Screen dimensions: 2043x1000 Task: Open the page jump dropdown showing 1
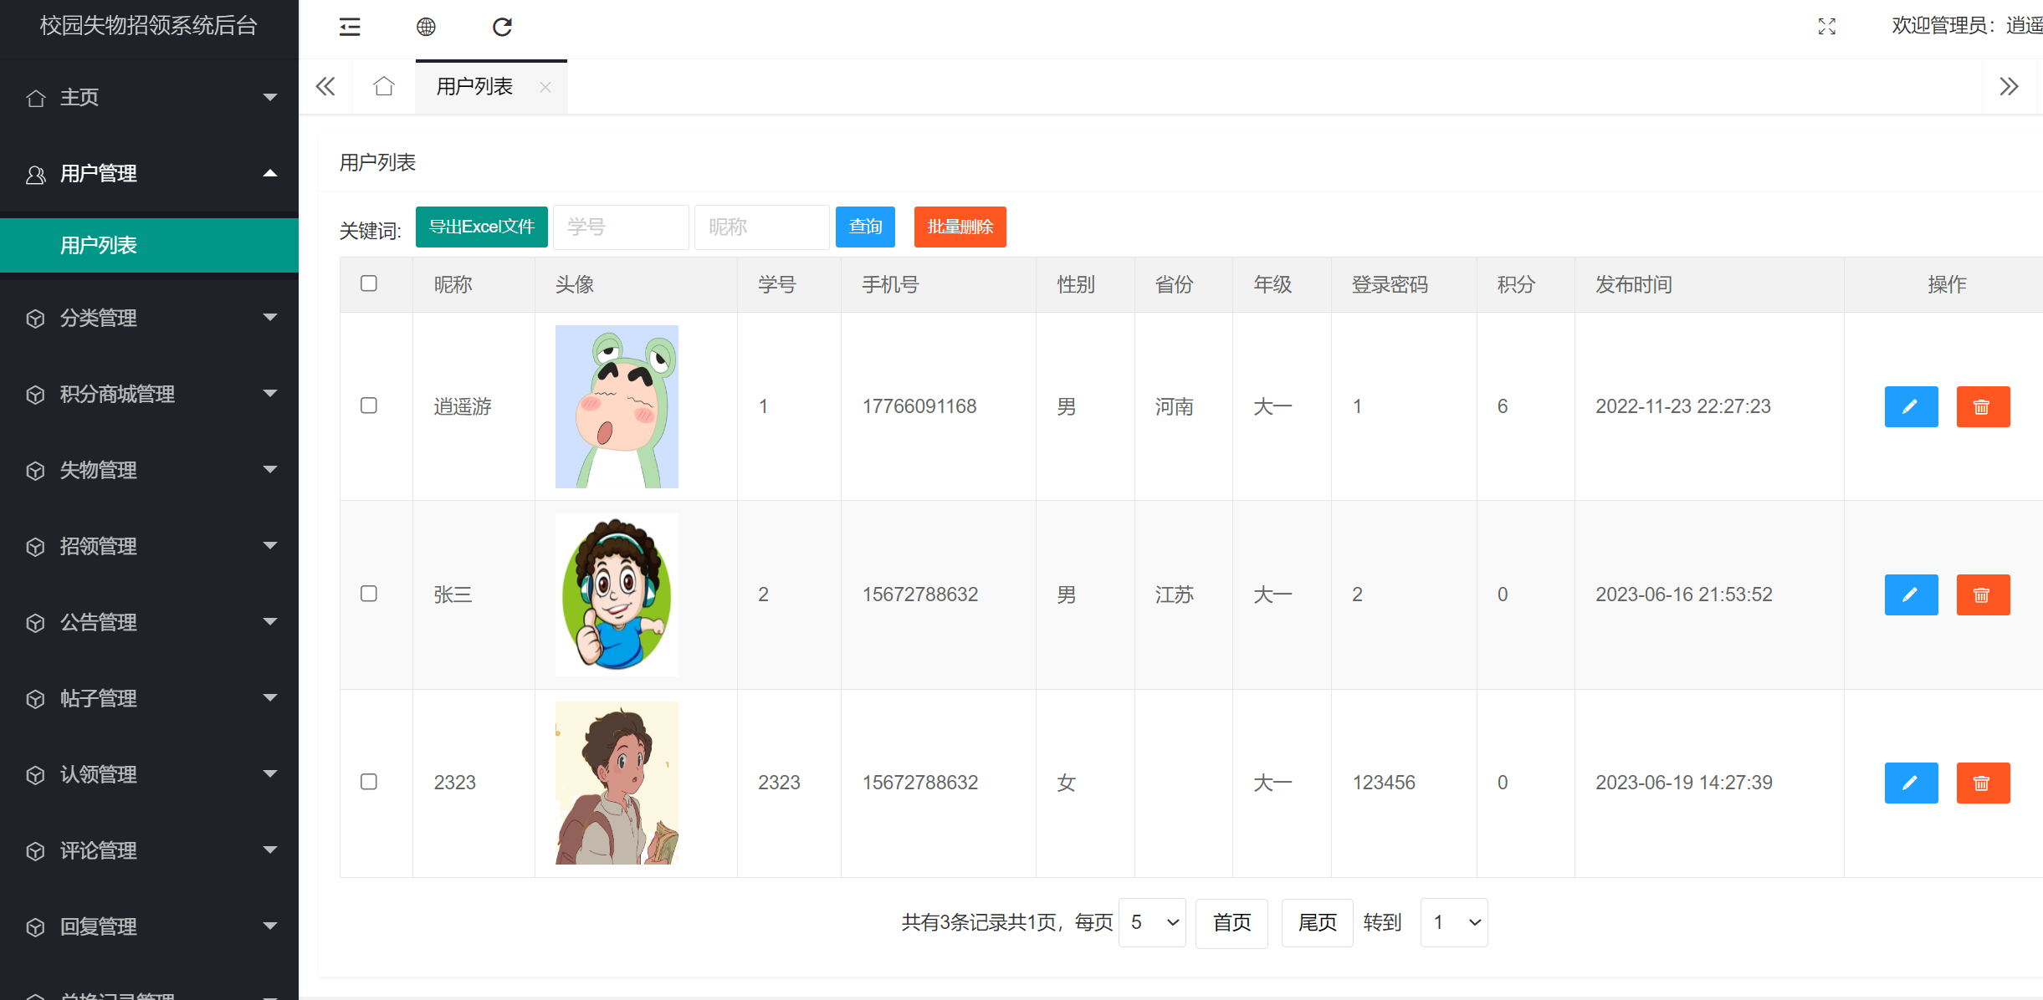[x=1453, y=922]
